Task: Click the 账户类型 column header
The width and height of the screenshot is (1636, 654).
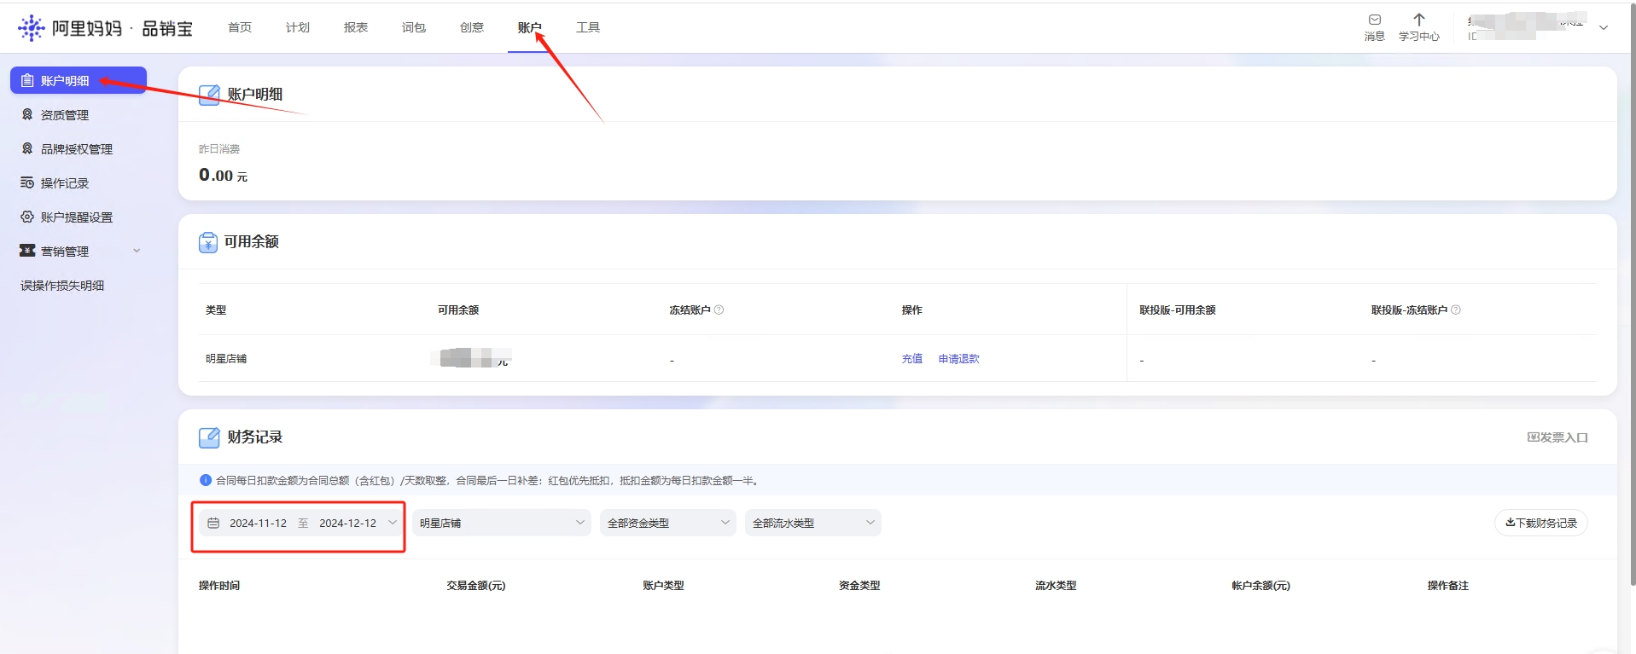Action: tap(663, 586)
